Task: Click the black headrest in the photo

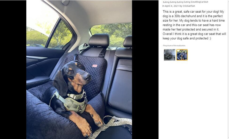Action: pyautogui.click(x=99, y=40)
